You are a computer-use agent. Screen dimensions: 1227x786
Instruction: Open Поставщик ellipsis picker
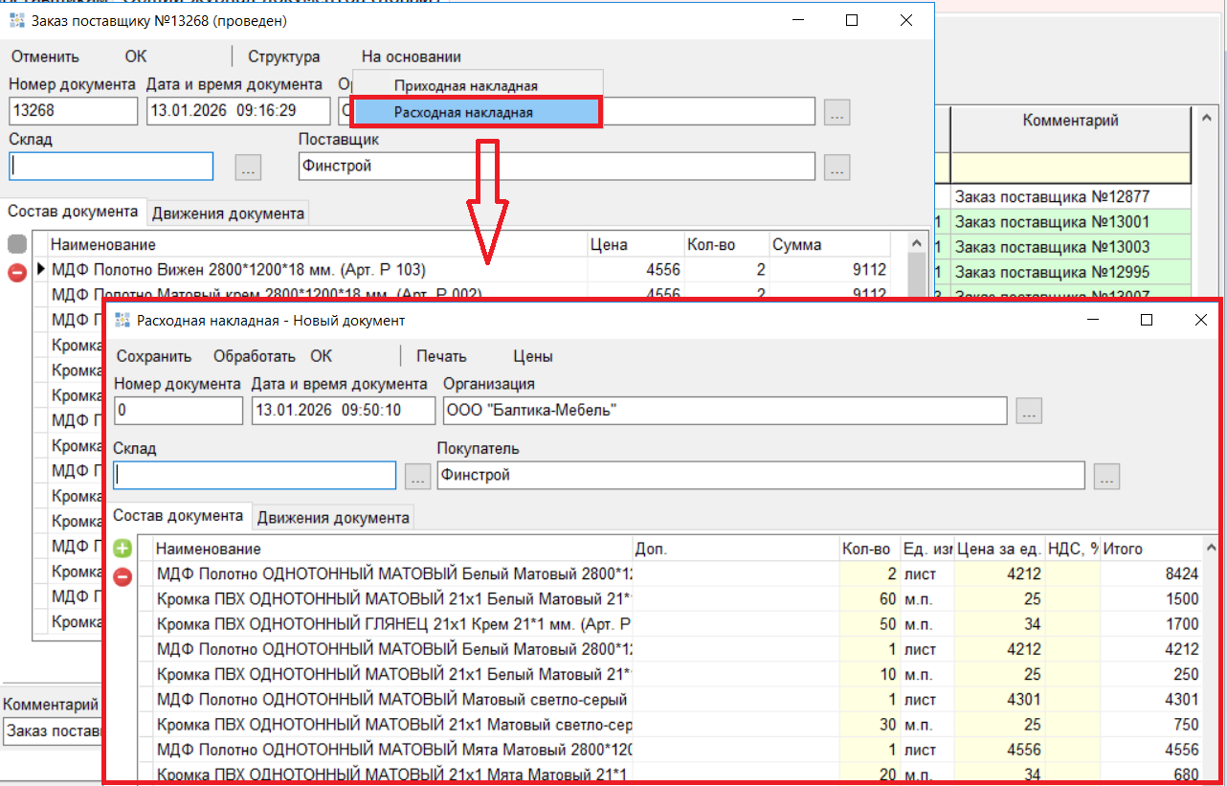tap(837, 168)
